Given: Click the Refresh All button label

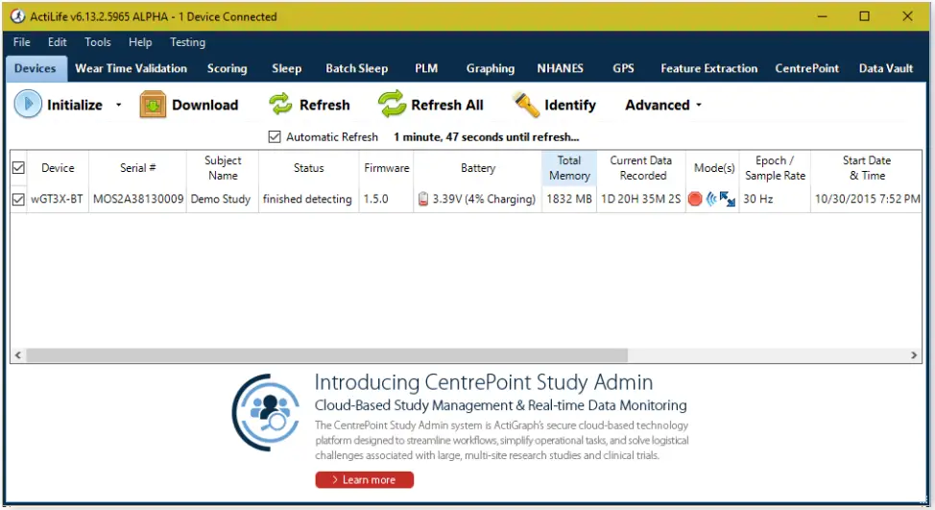Looking at the screenshot, I should [x=447, y=105].
